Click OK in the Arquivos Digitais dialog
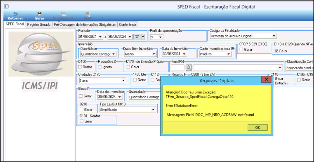Viewport: 314px width, 162px height. (258, 128)
